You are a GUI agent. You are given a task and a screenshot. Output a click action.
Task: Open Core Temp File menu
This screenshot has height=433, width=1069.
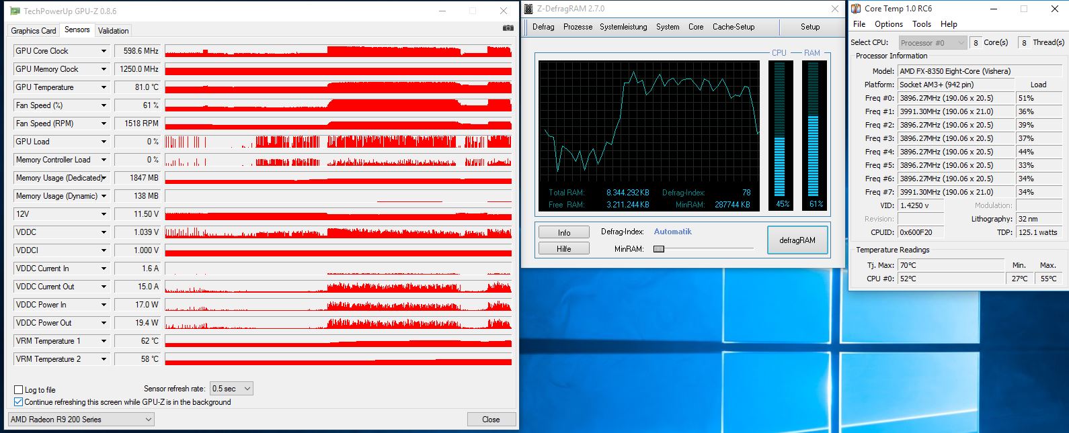[859, 24]
